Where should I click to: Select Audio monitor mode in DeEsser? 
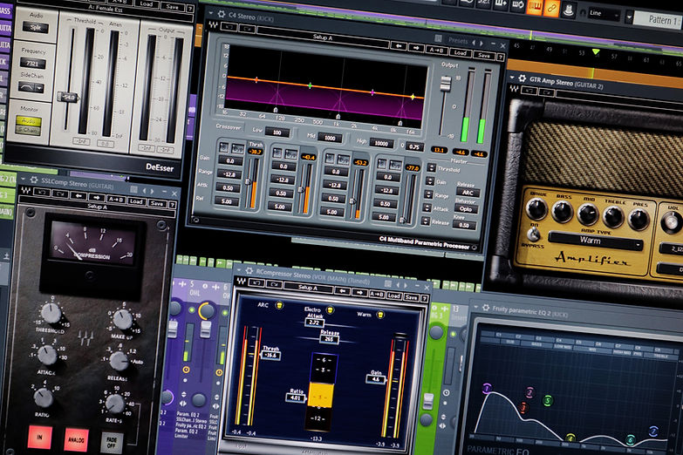(28, 120)
